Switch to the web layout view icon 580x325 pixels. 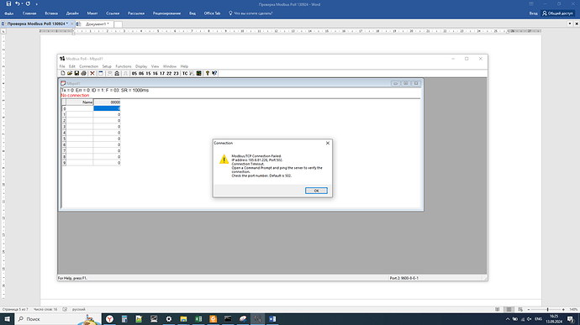click(x=520, y=310)
